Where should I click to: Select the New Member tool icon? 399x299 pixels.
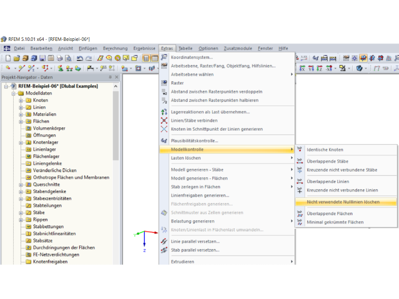pos(31,68)
